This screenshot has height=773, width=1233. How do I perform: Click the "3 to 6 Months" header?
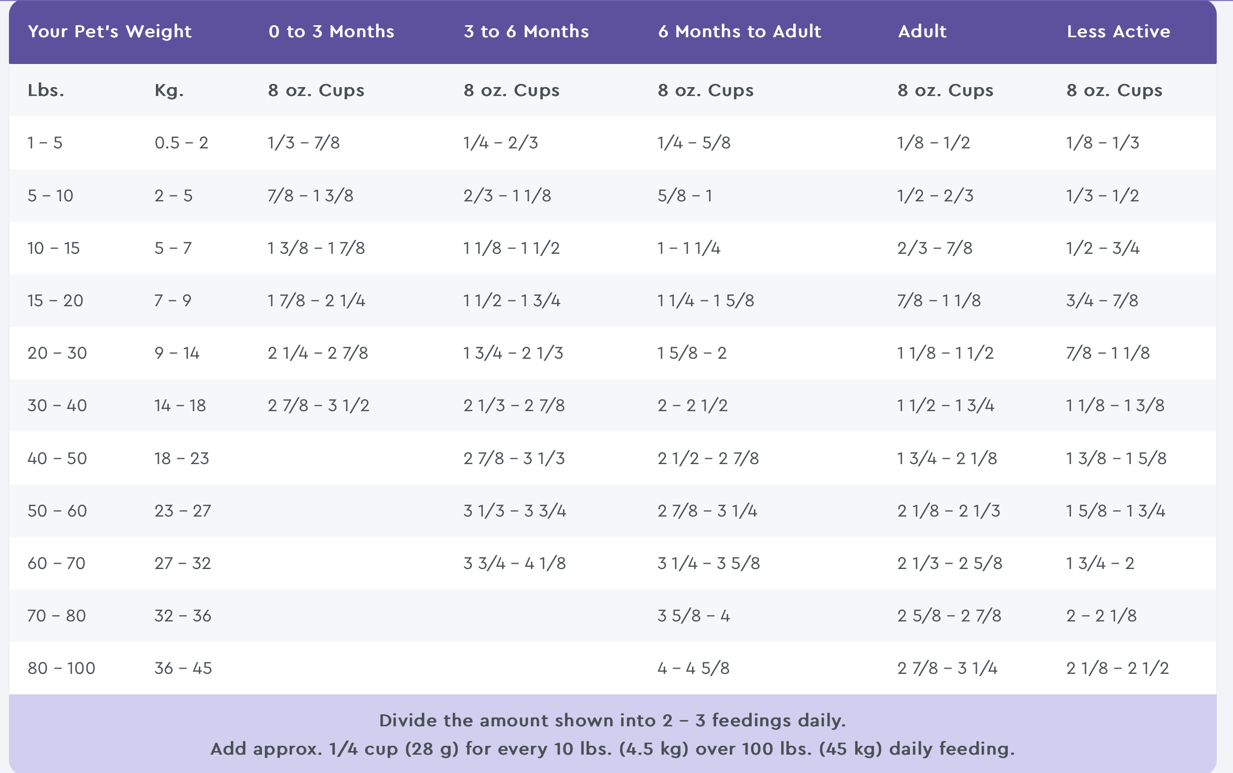coord(526,31)
